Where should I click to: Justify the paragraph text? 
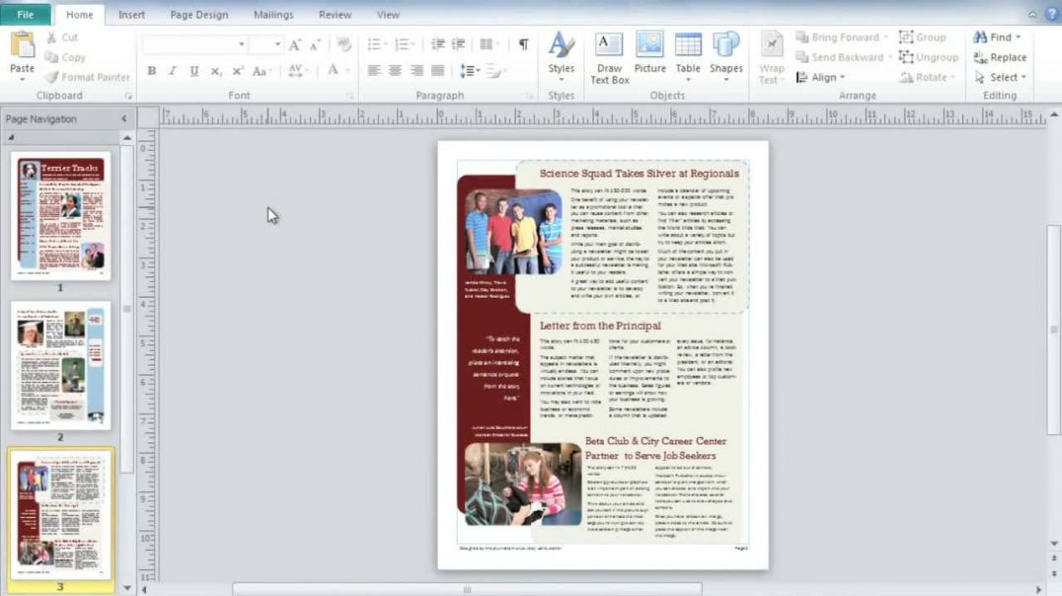438,70
